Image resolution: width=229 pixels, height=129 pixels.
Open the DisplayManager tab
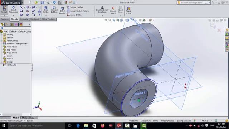21,24
